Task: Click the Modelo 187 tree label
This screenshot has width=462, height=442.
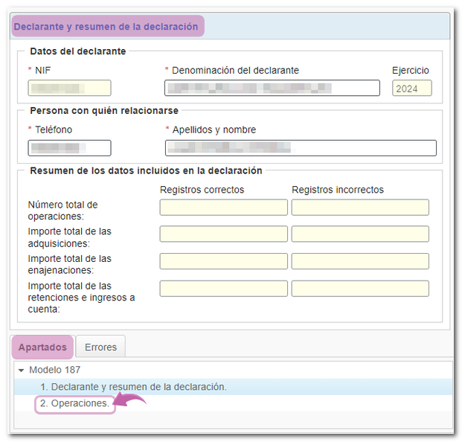Action: 55,370
